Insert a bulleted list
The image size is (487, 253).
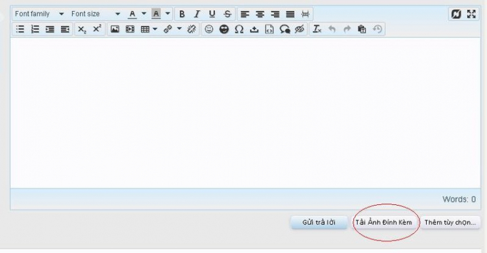click(20, 29)
